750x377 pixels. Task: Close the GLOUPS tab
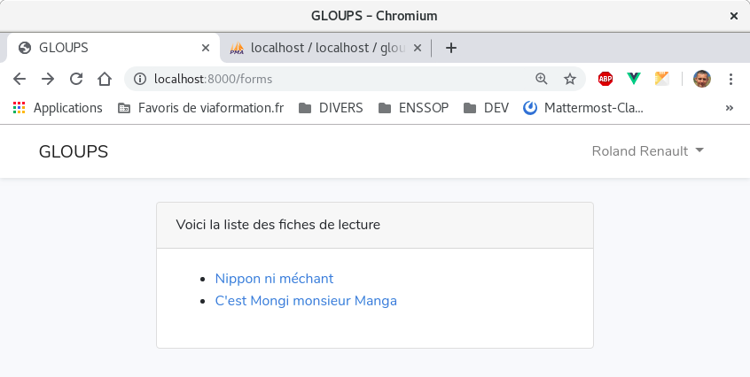[x=206, y=48]
